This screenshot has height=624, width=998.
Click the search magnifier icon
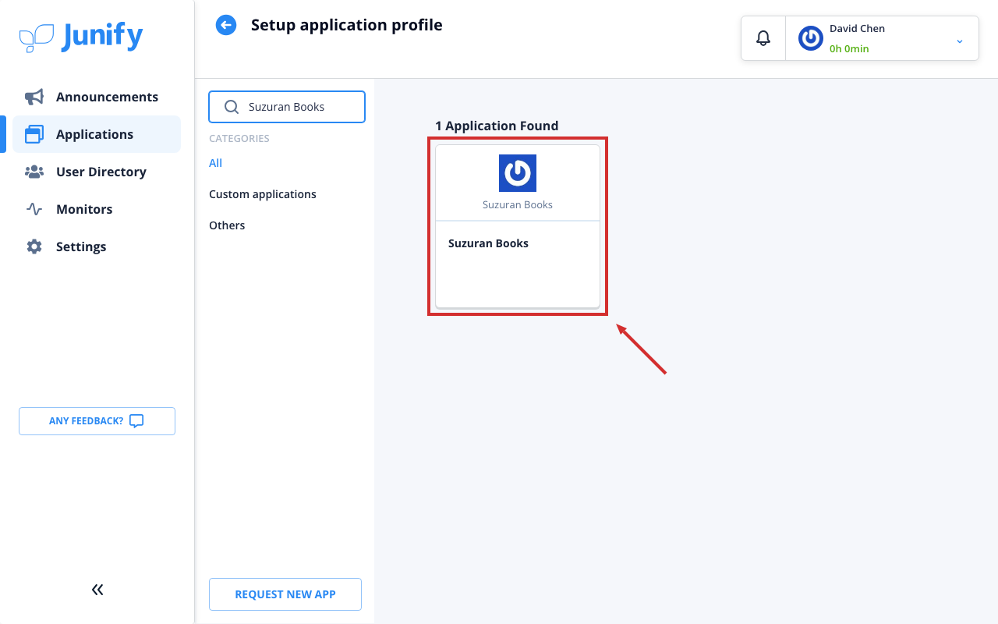[232, 107]
